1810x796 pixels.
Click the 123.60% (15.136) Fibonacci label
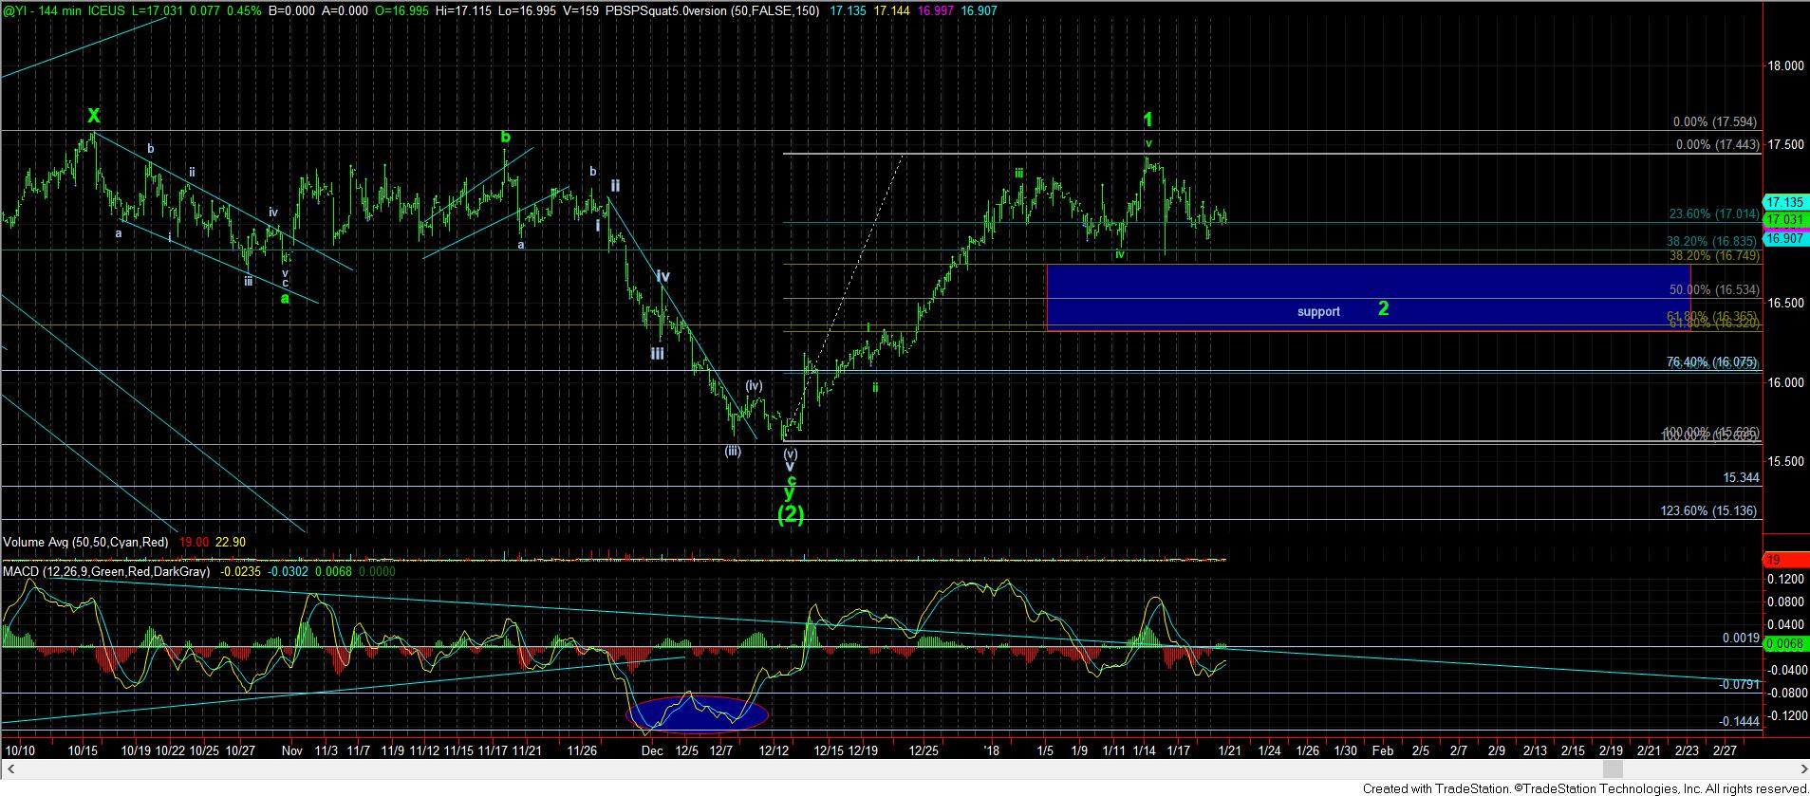[1708, 510]
